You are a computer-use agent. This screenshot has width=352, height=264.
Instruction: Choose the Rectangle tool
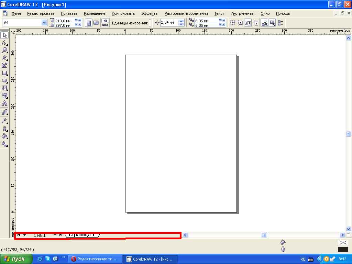(x=4, y=73)
